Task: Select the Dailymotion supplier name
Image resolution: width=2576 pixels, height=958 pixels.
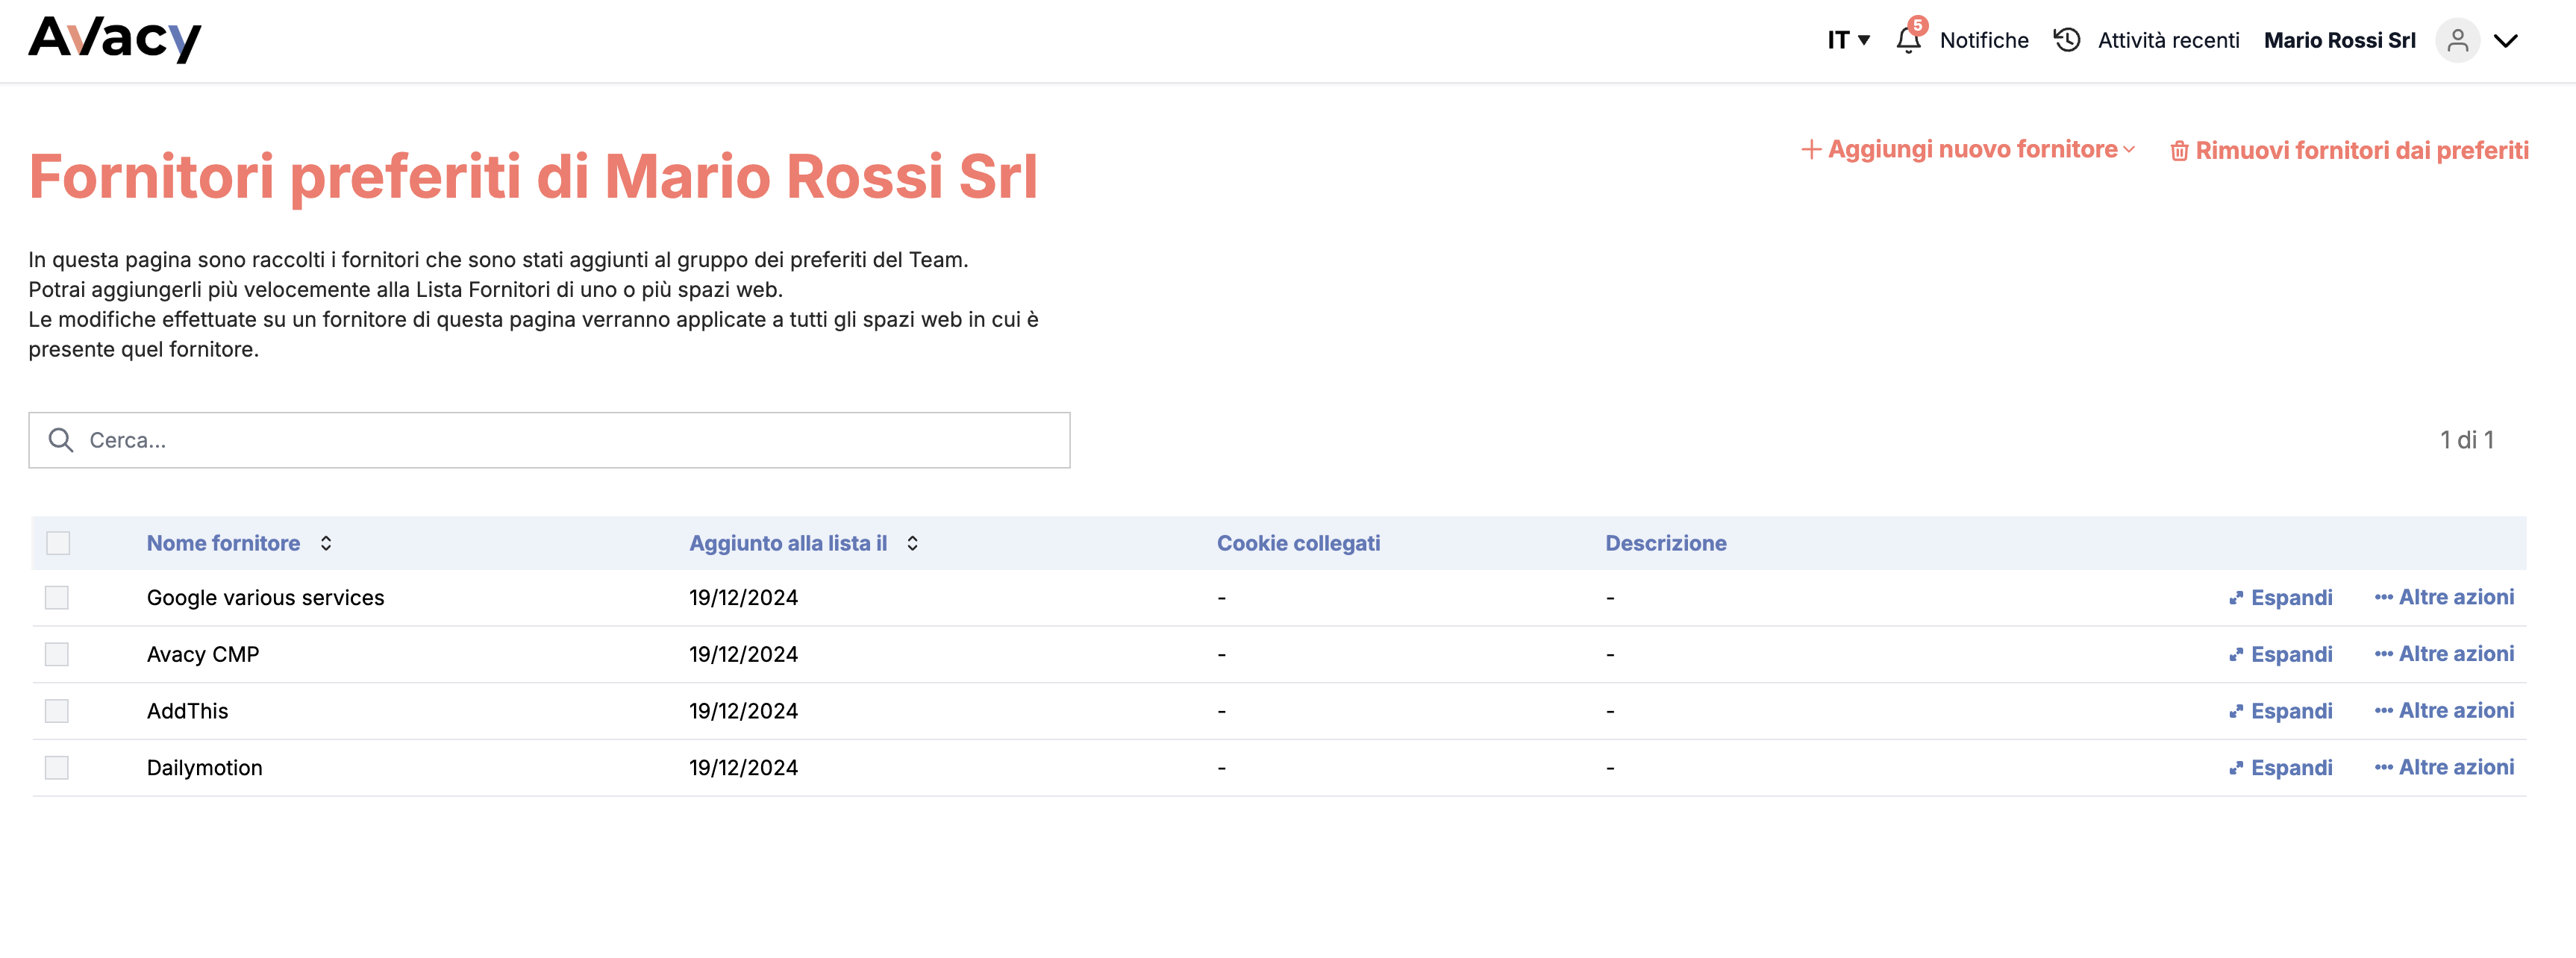Action: click(x=204, y=769)
